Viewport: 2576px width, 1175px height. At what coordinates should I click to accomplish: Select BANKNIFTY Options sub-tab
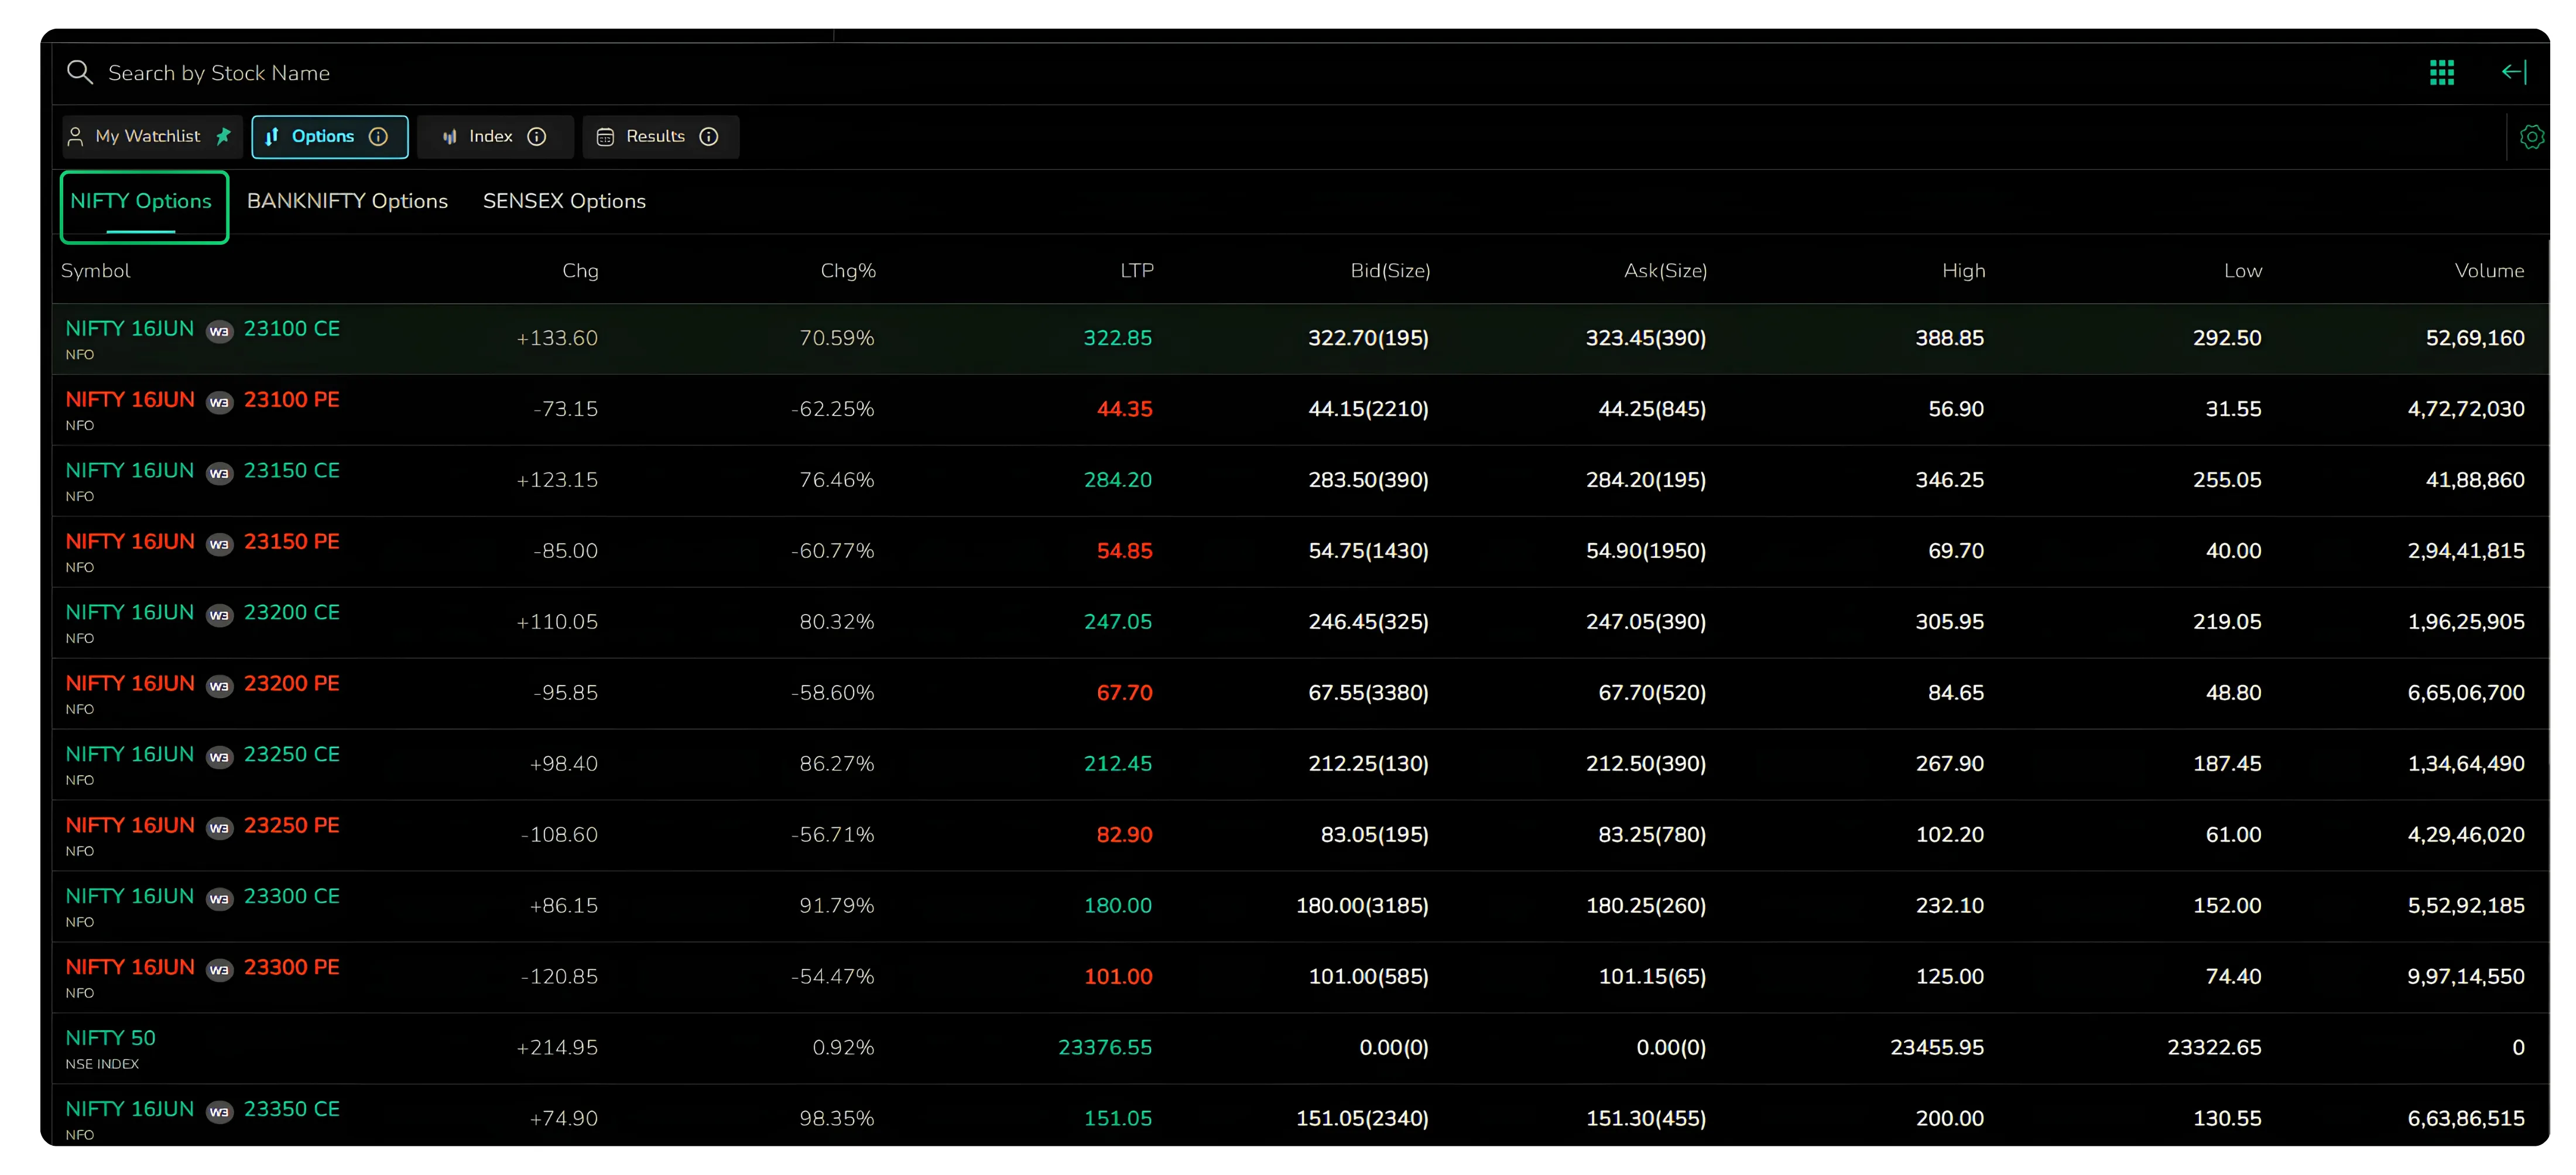pyautogui.click(x=347, y=201)
